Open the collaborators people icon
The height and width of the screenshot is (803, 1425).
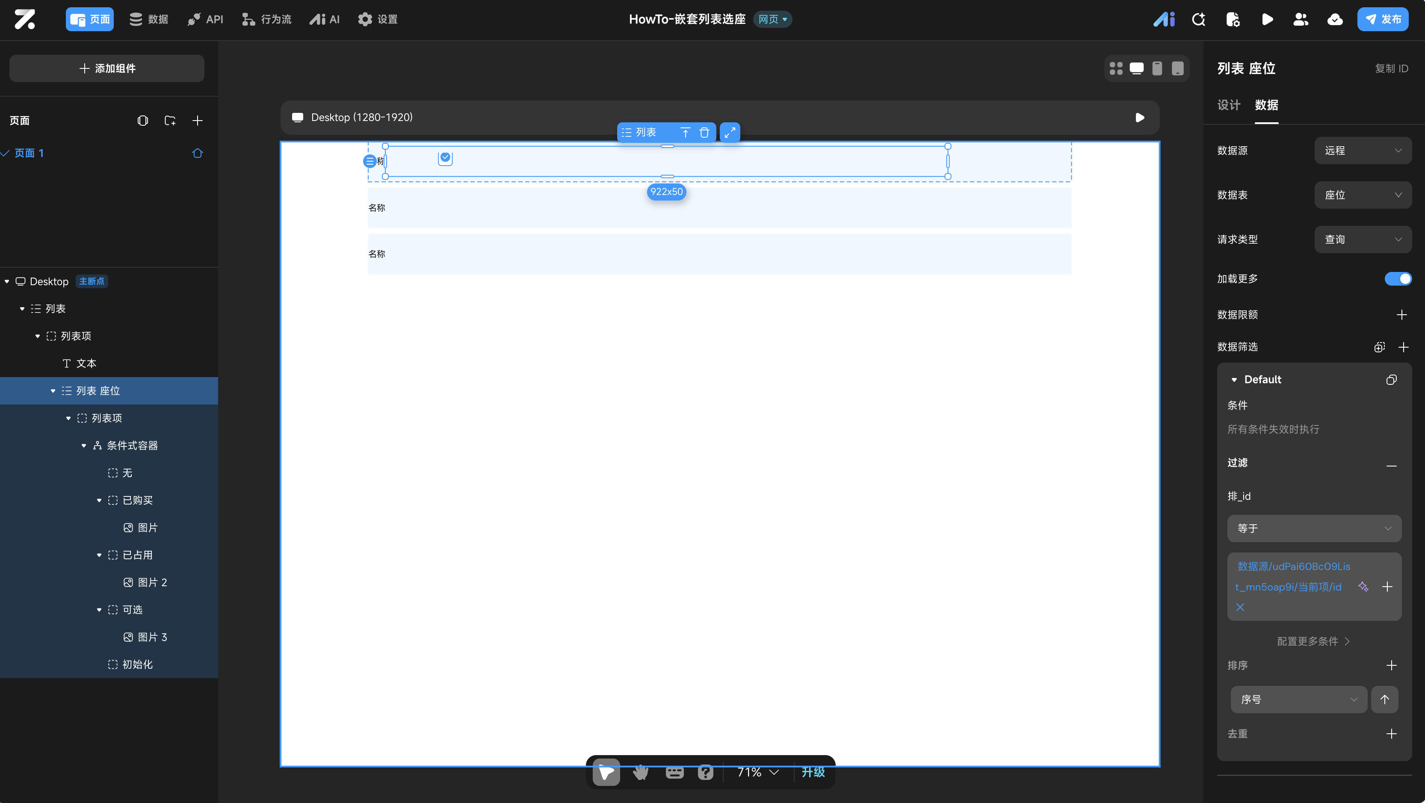point(1301,19)
